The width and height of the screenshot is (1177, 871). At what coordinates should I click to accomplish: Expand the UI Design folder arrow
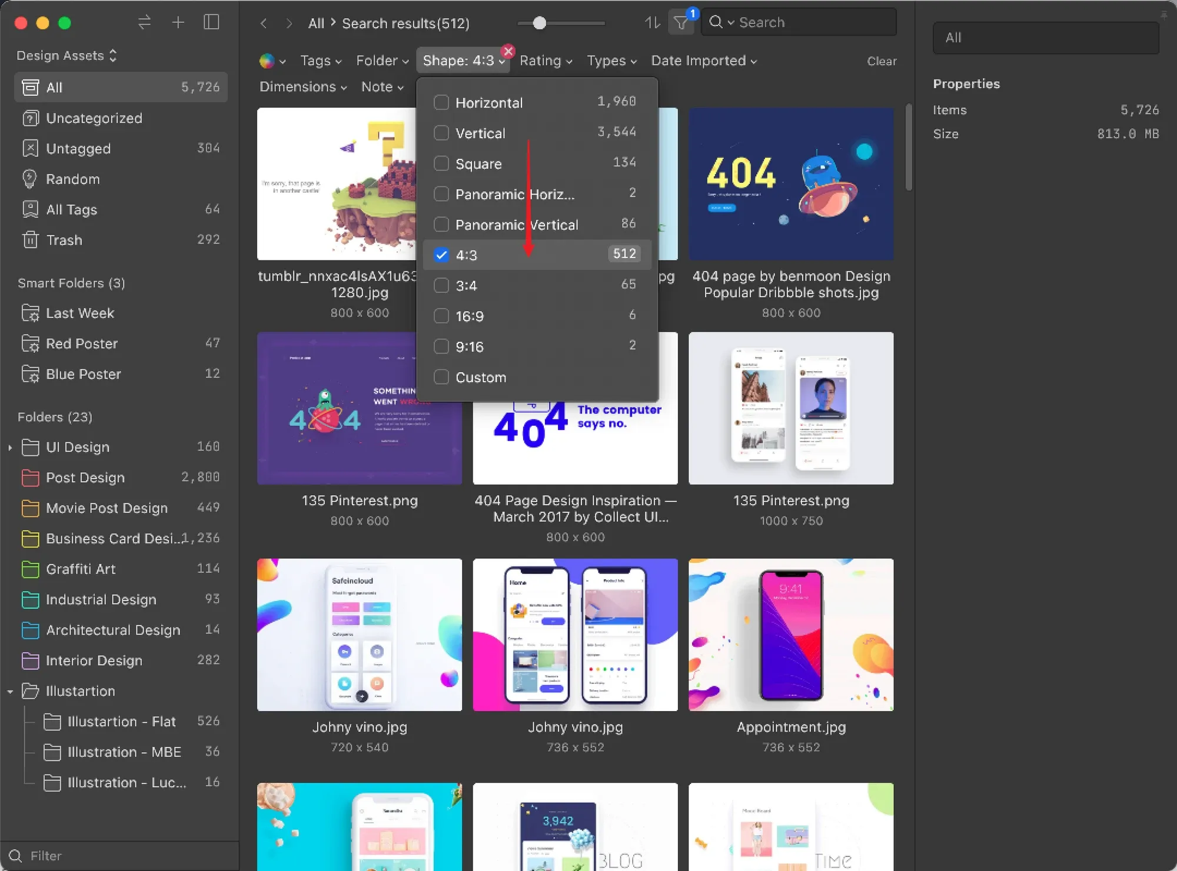(x=10, y=448)
